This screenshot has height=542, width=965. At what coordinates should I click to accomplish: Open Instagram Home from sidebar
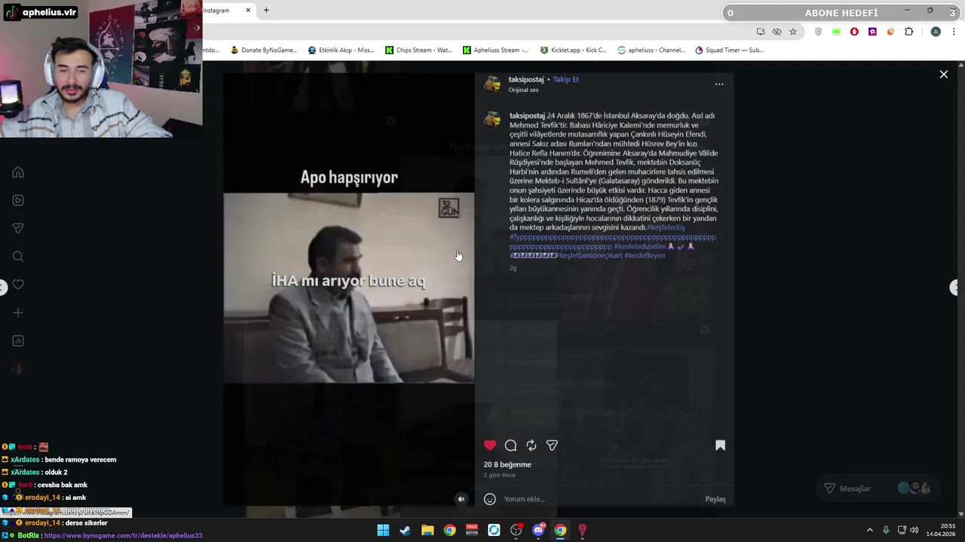pyautogui.click(x=18, y=172)
